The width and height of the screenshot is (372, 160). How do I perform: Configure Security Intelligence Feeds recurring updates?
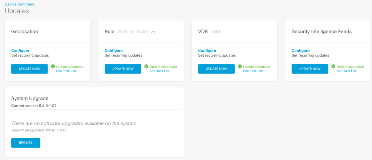click(x=300, y=51)
